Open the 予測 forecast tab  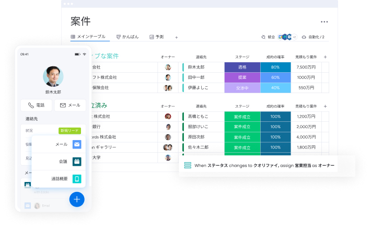[156, 37]
